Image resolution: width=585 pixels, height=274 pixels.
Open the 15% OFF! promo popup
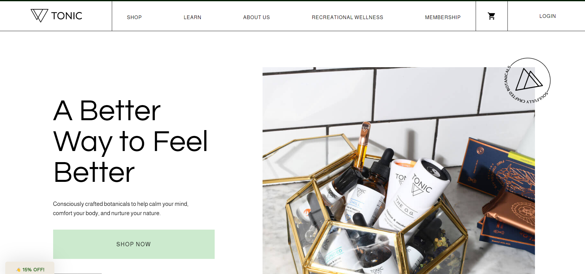pos(30,268)
